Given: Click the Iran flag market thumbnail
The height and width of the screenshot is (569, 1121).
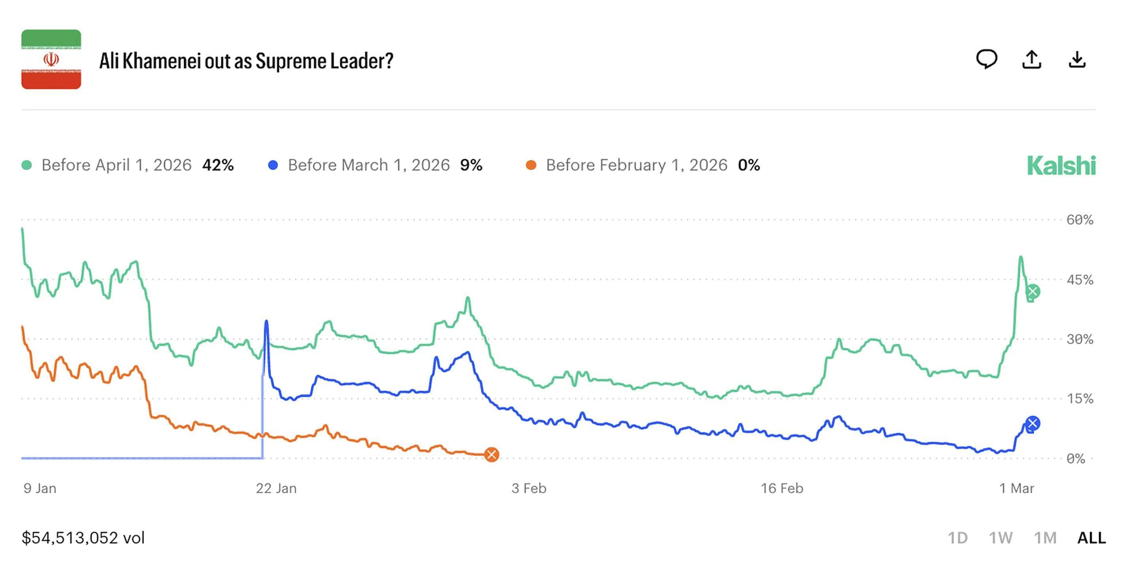Looking at the screenshot, I should pos(51,60).
